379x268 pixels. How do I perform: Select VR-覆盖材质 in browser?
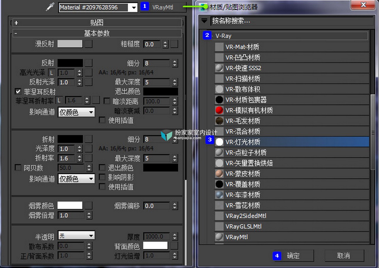coord(292,184)
